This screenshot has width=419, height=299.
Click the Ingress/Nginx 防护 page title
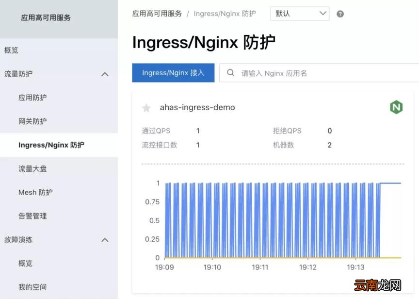click(204, 42)
